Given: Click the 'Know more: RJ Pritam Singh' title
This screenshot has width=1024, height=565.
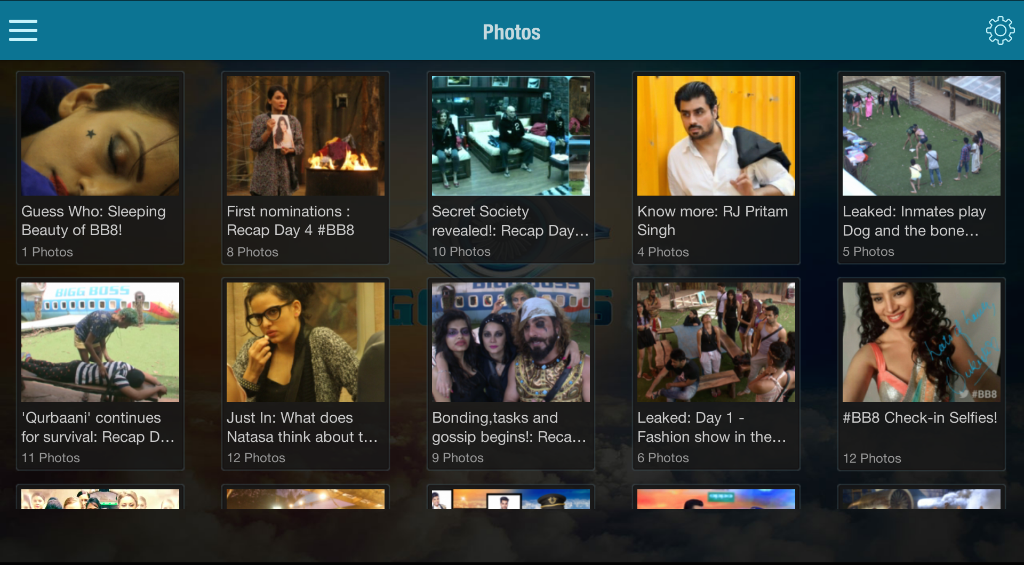Looking at the screenshot, I should click(x=713, y=221).
